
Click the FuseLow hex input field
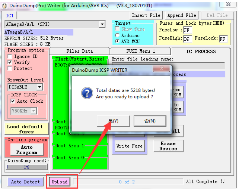188,30
